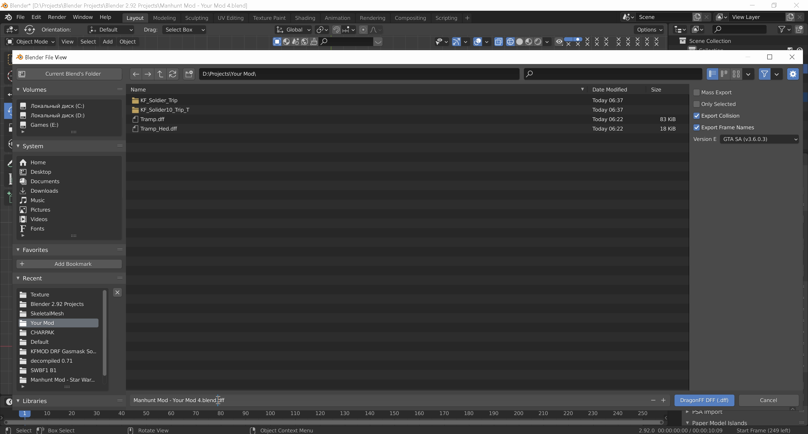The width and height of the screenshot is (808, 434).
Task: Check the Only Selected option
Action: (696, 104)
